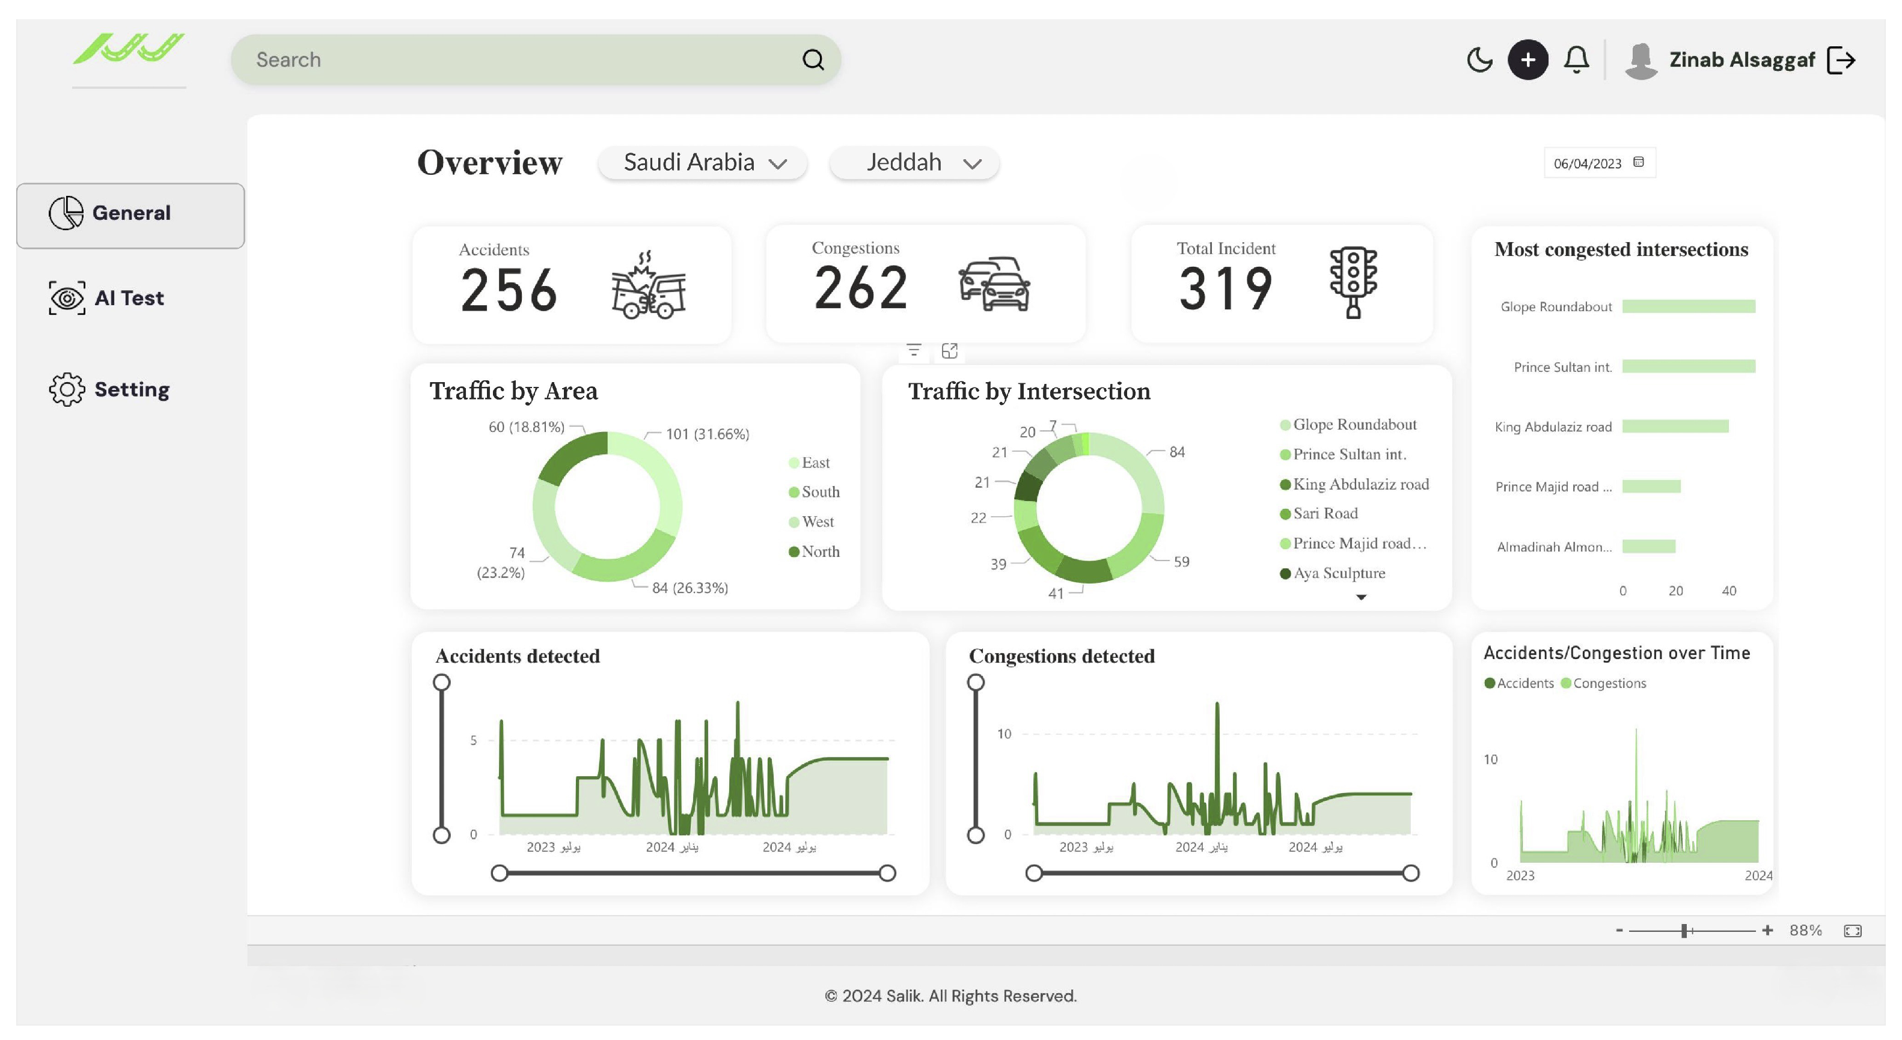Click the black plus add button

[x=1527, y=60]
